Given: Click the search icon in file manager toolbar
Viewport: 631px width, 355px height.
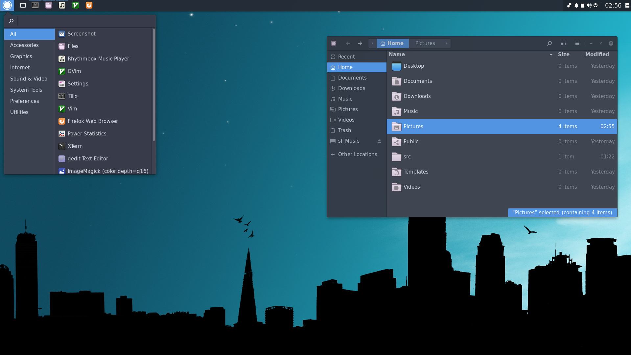Looking at the screenshot, I should pyautogui.click(x=549, y=43).
